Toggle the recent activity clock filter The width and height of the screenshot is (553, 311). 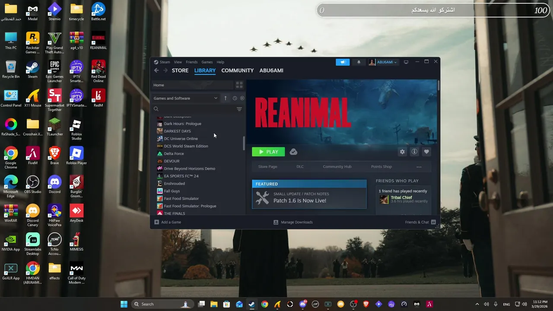pyautogui.click(x=235, y=98)
